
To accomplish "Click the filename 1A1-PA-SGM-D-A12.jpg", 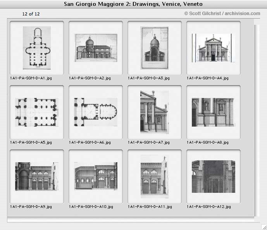I will point(209,207).
